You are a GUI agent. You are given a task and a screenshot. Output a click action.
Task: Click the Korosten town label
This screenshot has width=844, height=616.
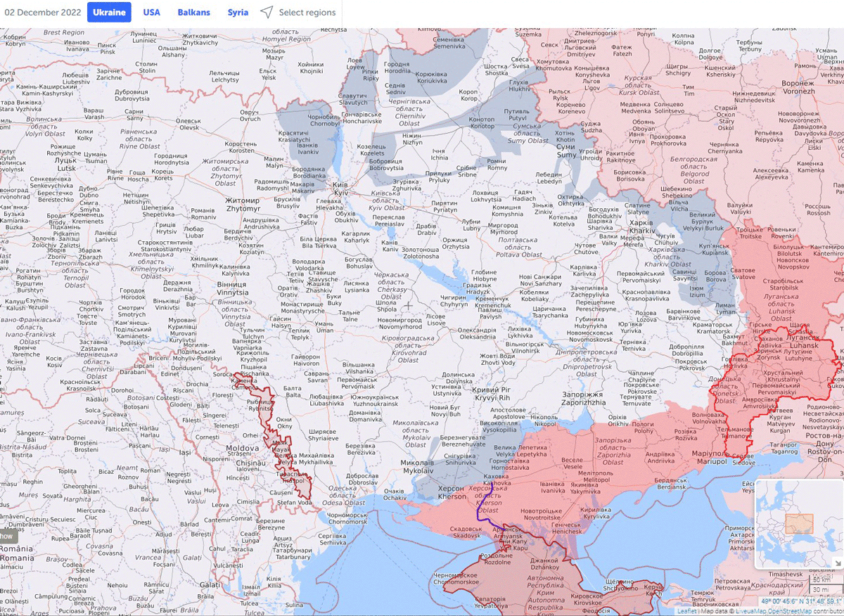[x=241, y=147]
